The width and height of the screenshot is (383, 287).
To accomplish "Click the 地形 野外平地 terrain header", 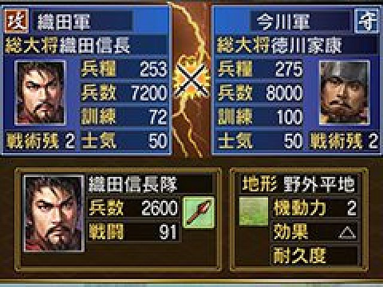I will point(299,184).
